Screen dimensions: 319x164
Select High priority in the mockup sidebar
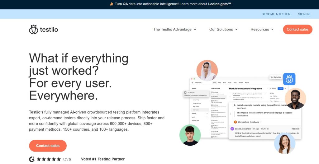(x=196, y=106)
